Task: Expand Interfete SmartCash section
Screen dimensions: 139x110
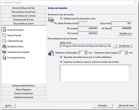Action: click(24, 97)
